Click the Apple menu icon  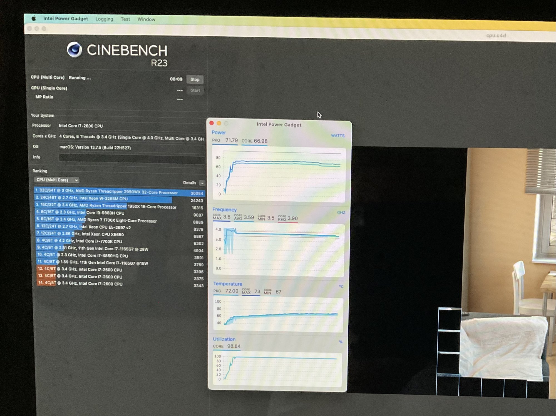pos(34,19)
